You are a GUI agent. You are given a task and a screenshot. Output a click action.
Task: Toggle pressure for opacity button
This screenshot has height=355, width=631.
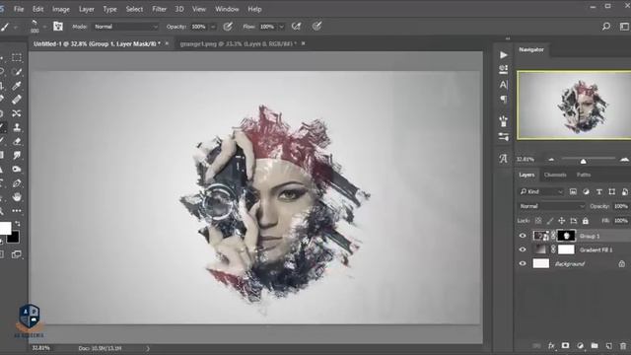point(228,27)
